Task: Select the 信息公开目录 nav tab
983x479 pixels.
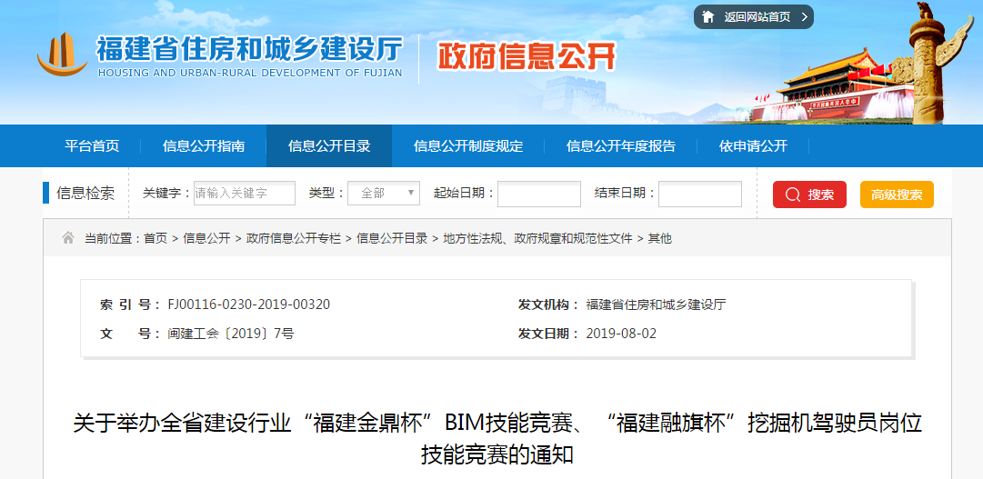Action: 329,146
